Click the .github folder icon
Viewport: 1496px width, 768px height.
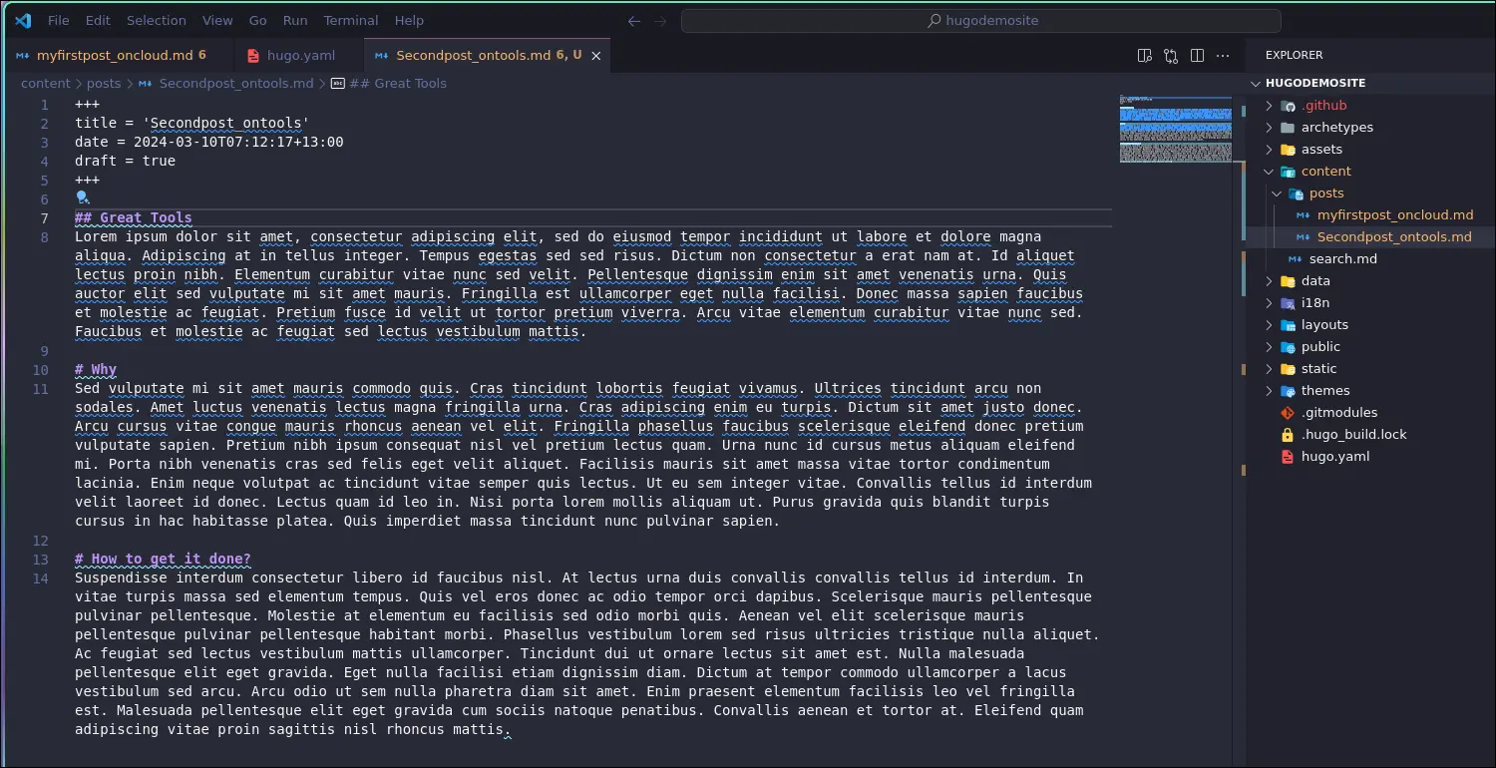[1288, 106]
